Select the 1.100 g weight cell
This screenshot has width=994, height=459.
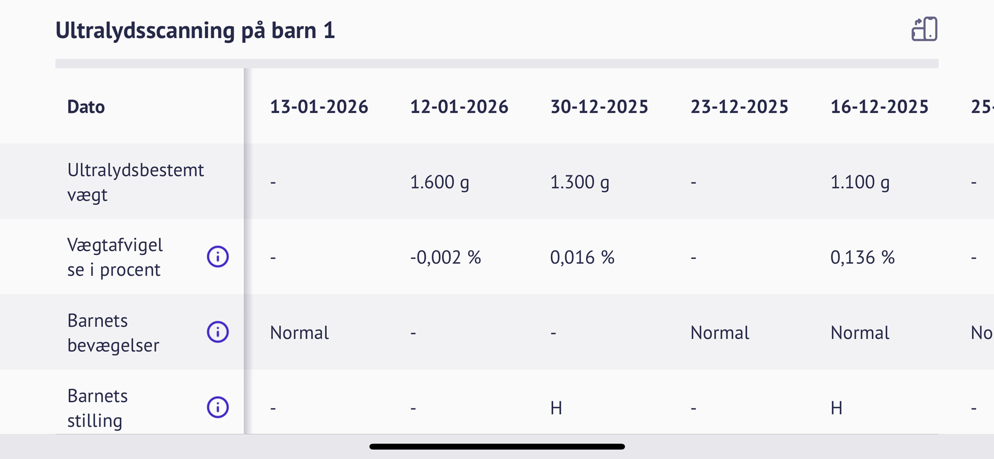click(x=860, y=182)
